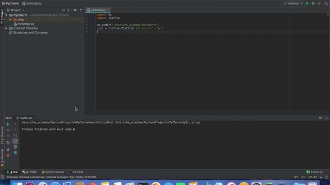Click the os.chdir code line
The height and width of the screenshot is (185, 330).
coord(128,25)
